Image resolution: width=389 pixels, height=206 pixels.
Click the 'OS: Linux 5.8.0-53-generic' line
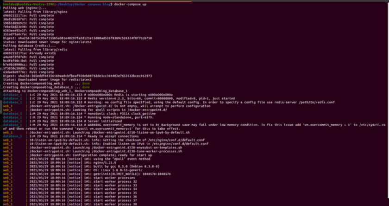point(73,170)
